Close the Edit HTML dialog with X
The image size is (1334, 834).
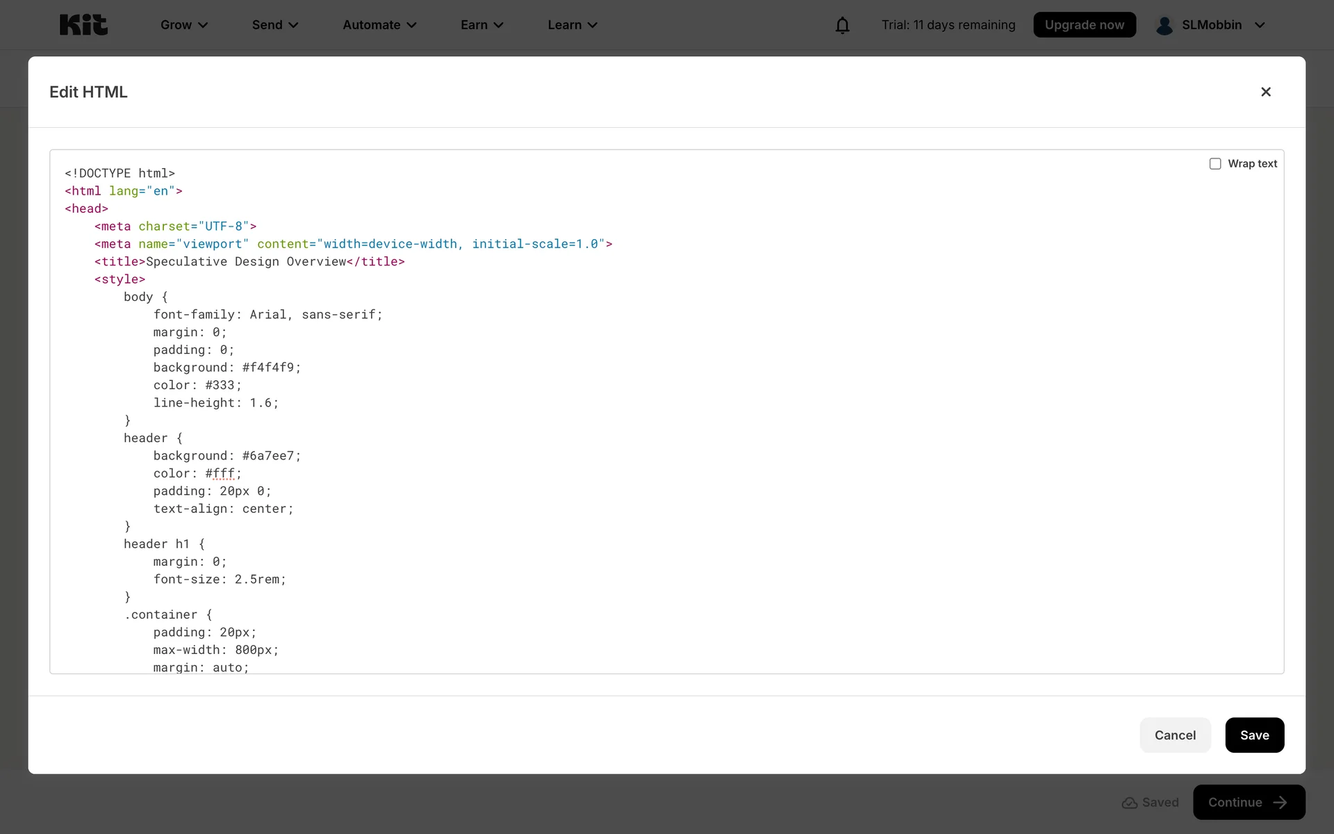tap(1265, 92)
